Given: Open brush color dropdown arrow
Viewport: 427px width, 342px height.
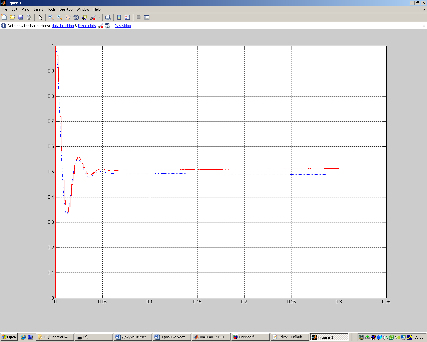Looking at the screenshot, I should pos(99,17).
